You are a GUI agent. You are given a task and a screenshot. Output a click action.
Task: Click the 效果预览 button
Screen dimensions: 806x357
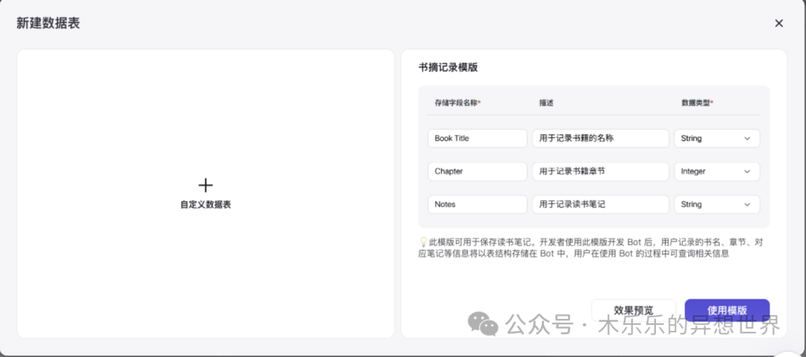coord(634,310)
